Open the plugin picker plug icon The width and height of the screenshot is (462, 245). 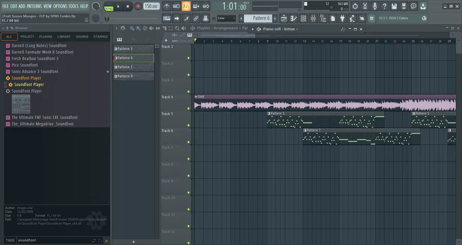click(342, 18)
